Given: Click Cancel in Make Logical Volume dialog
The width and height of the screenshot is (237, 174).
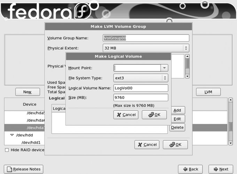Looking at the screenshot, I should 126,115.
